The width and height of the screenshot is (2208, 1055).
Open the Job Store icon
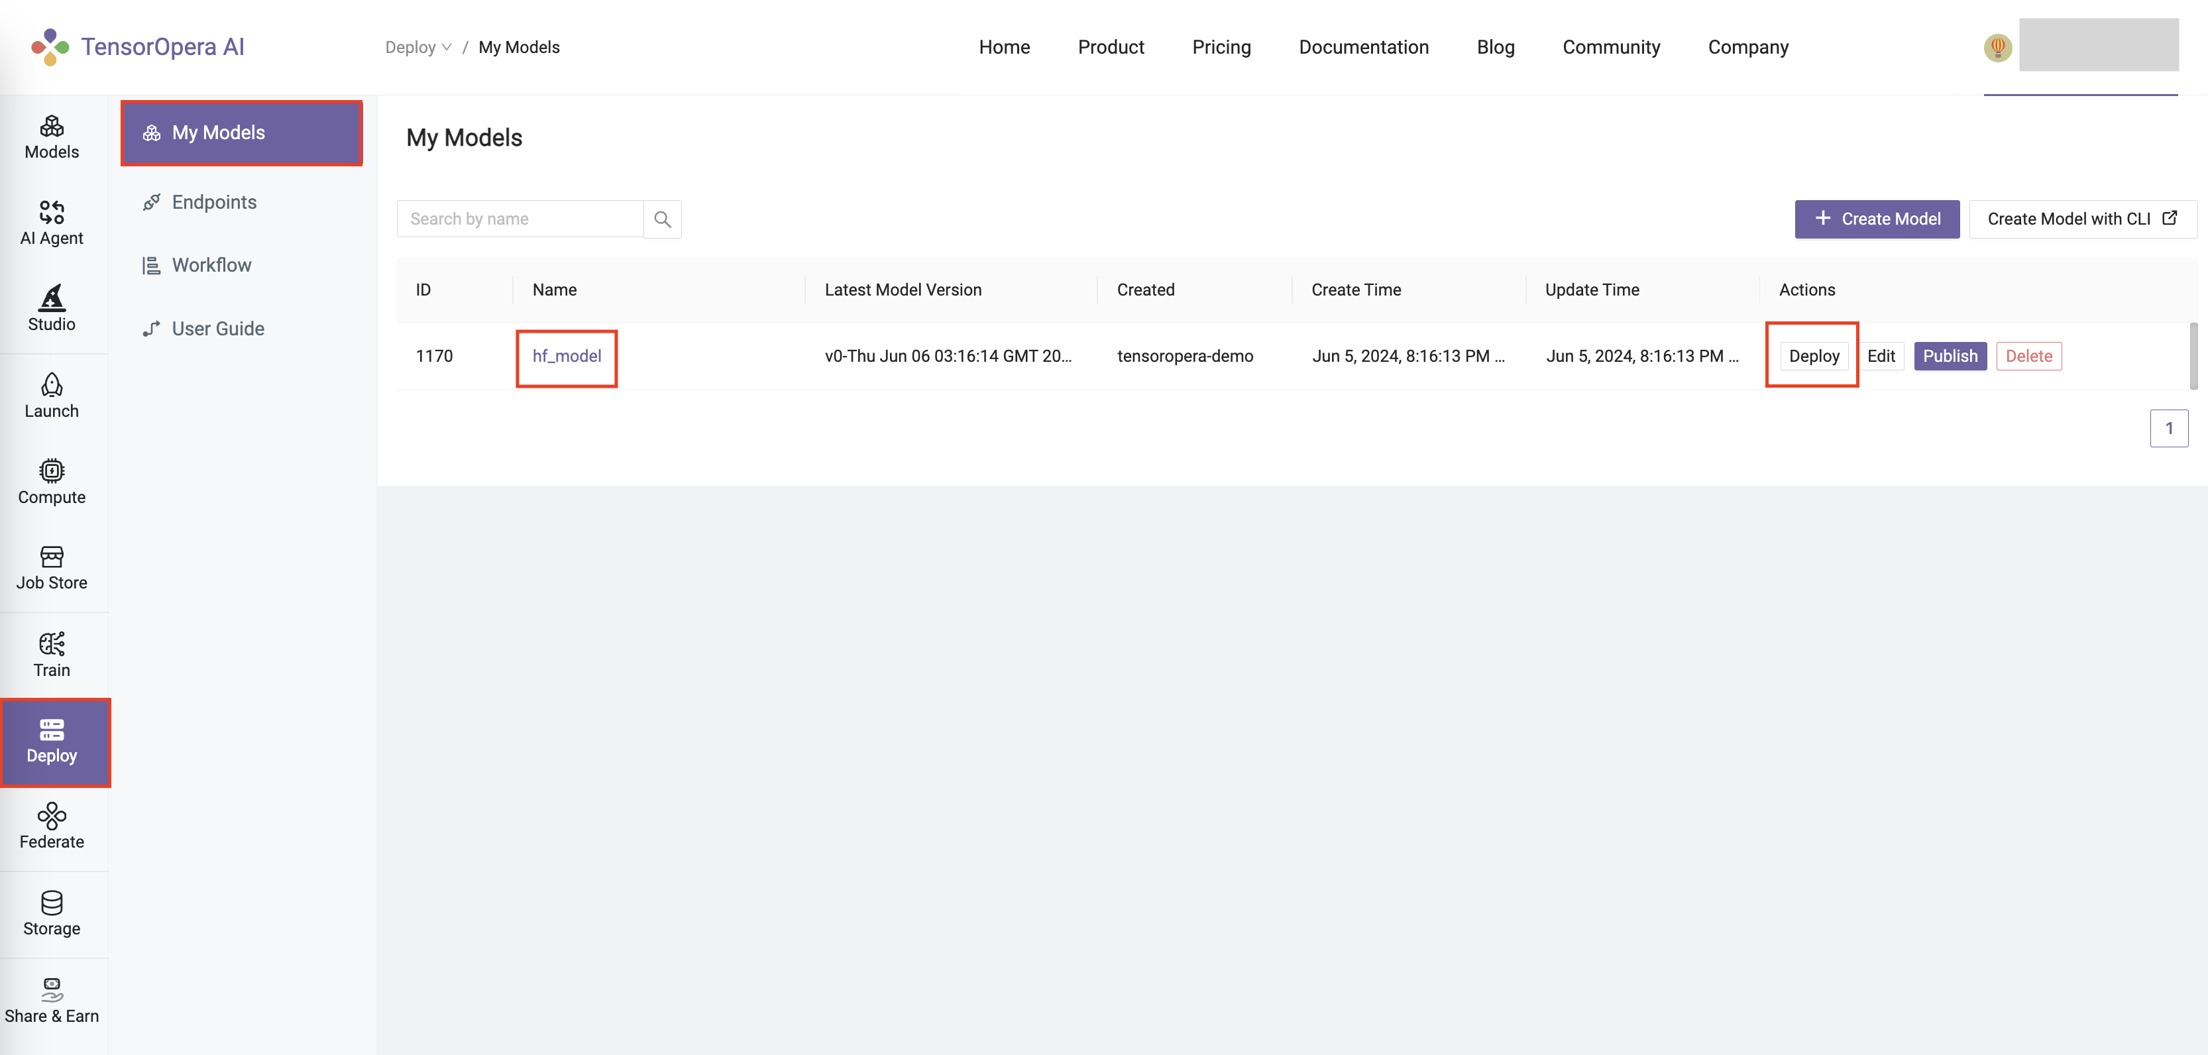pyautogui.click(x=52, y=567)
